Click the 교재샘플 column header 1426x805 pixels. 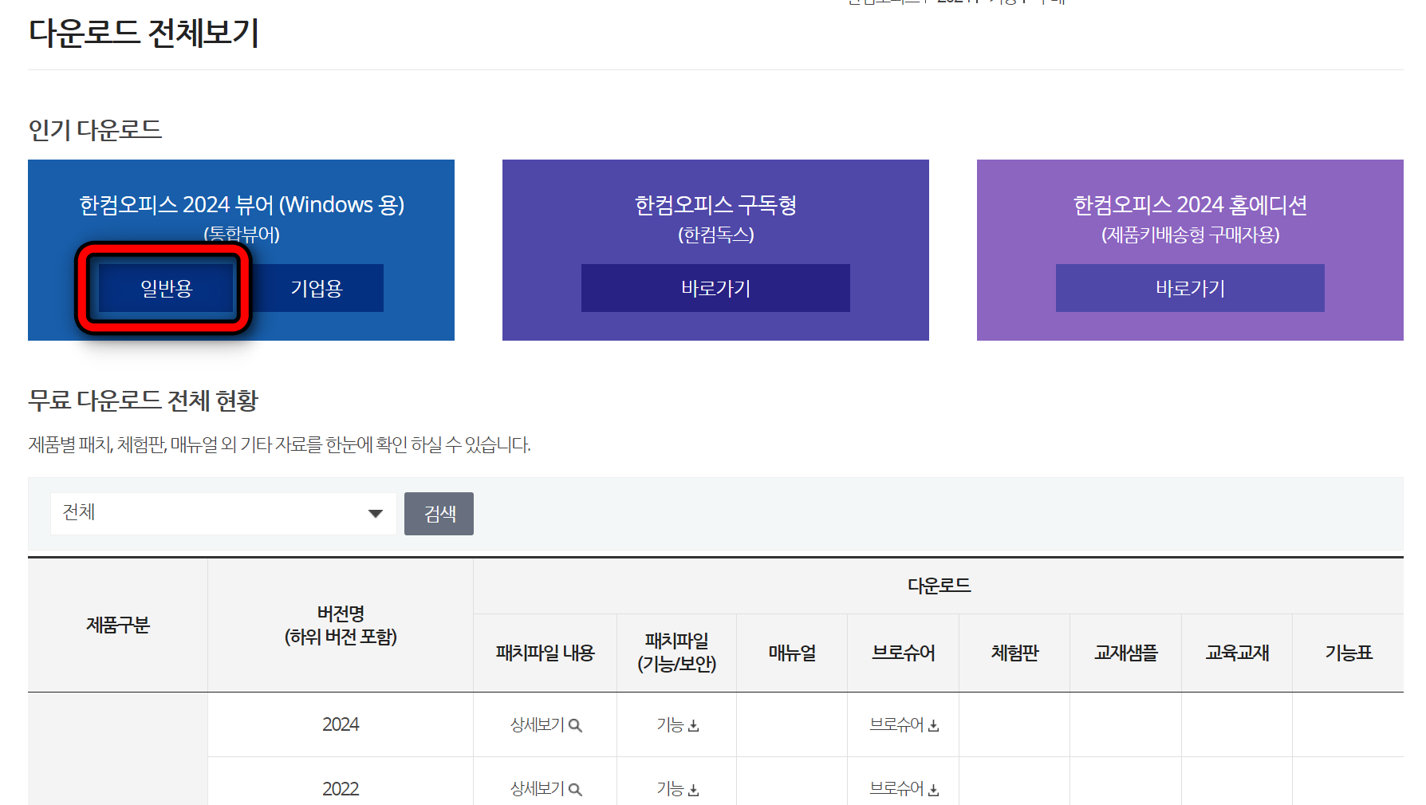(1125, 653)
